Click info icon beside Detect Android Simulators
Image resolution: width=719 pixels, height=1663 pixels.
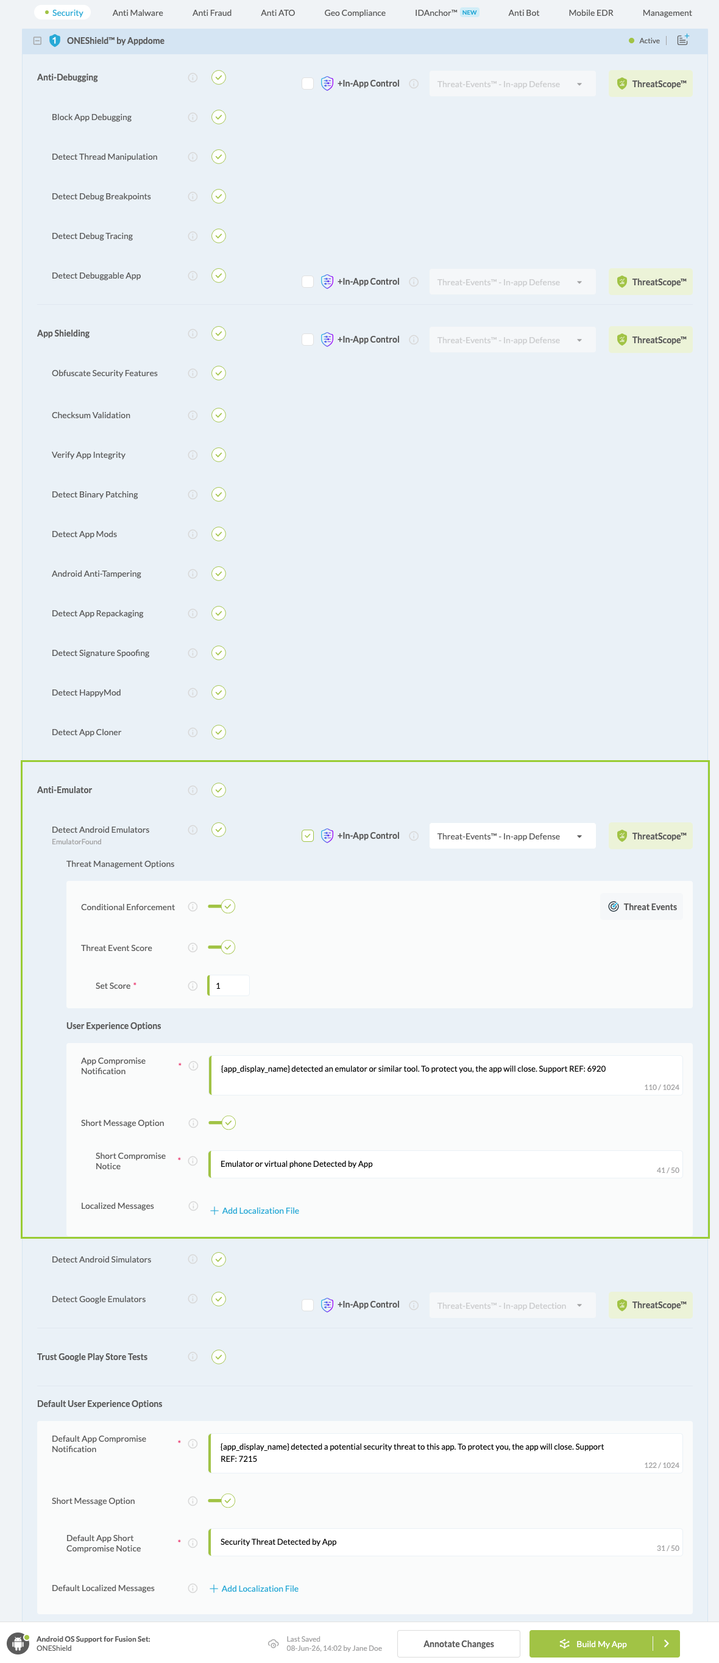(x=193, y=1259)
